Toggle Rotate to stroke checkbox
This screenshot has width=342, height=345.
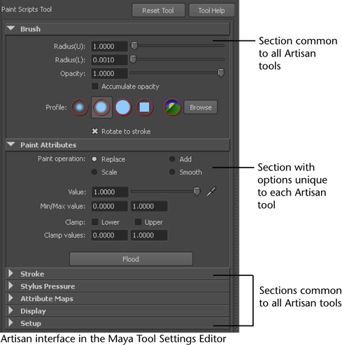click(x=95, y=131)
